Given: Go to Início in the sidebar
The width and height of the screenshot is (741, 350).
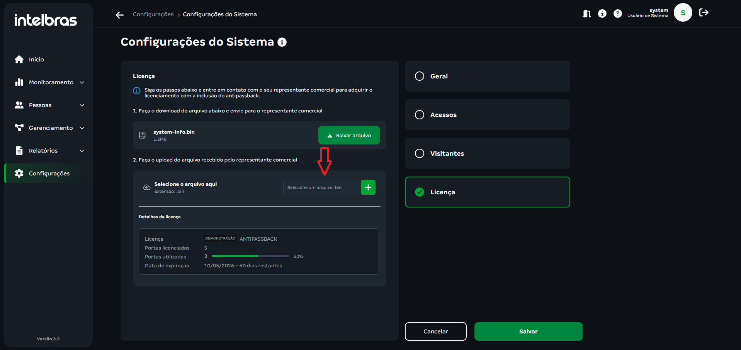Looking at the screenshot, I should click(x=36, y=59).
